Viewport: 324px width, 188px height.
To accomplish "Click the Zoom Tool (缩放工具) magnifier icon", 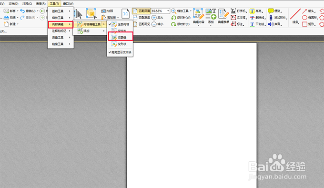I will [173, 11].
